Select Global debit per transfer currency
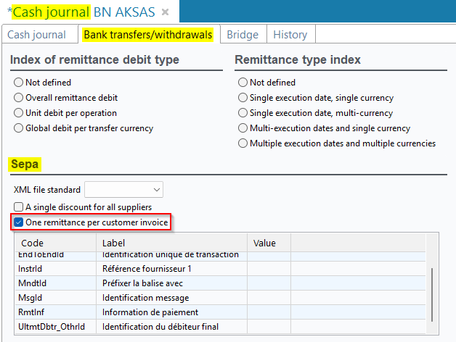The image size is (456, 342). click(19, 128)
